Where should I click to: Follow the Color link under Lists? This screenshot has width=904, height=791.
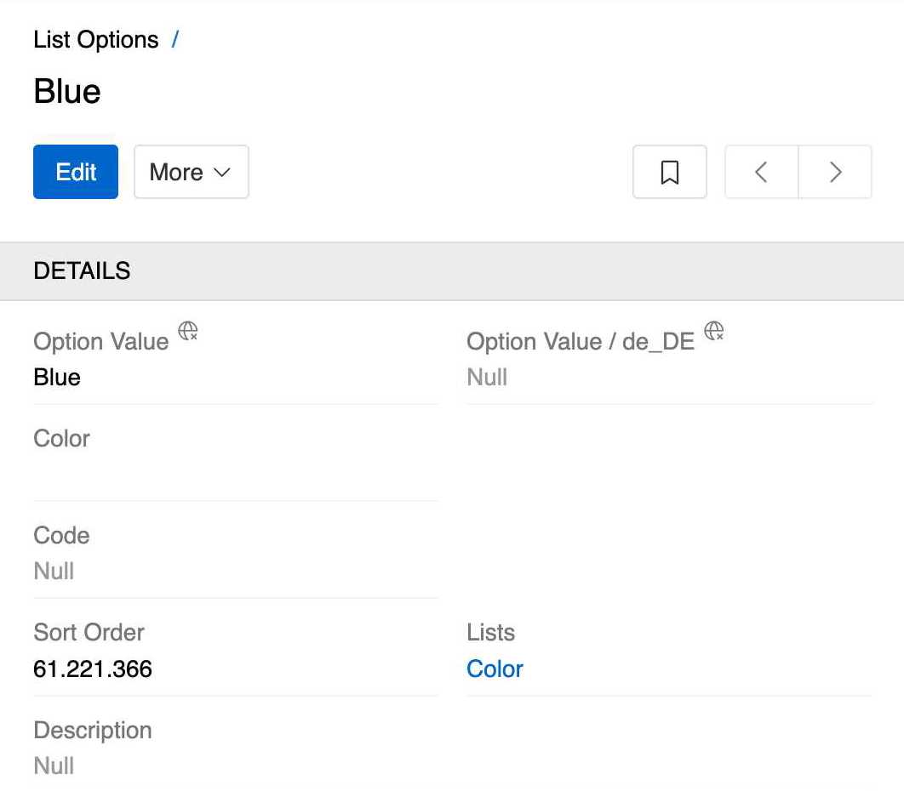(x=494, y=669)
